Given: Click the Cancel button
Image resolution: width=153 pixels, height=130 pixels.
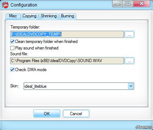Looking at the screenshot, I should [76, 113].
